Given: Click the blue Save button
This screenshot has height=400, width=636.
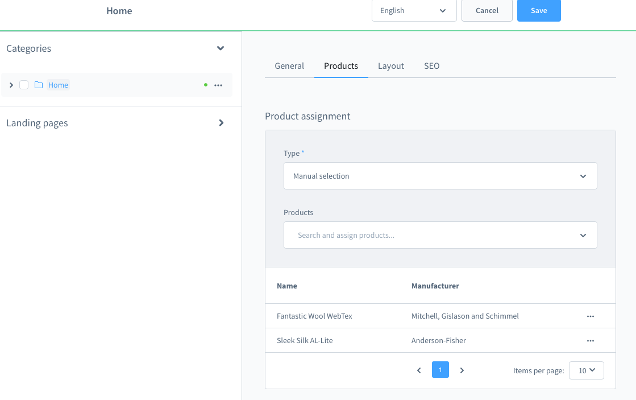Looking at the screenshot, I should point(539,11).
